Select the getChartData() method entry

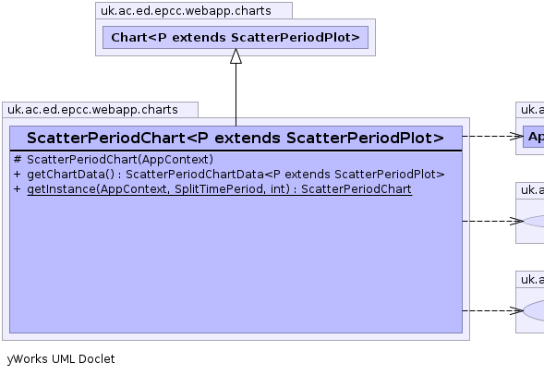(x=236, y=175)
